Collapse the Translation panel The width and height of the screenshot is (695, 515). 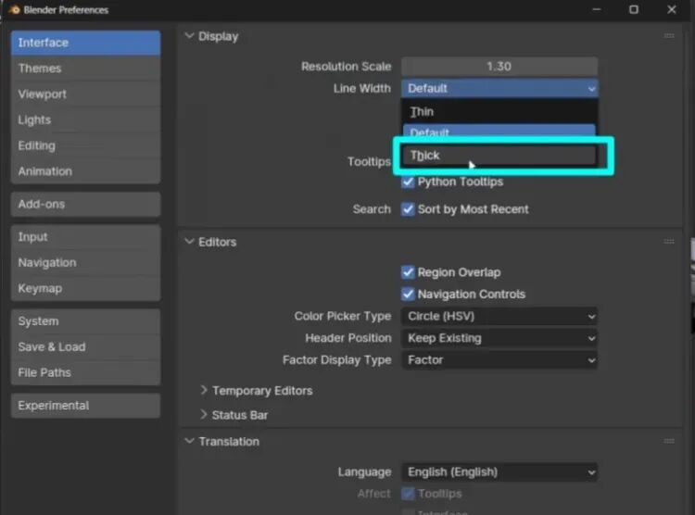tap(190, 441)
